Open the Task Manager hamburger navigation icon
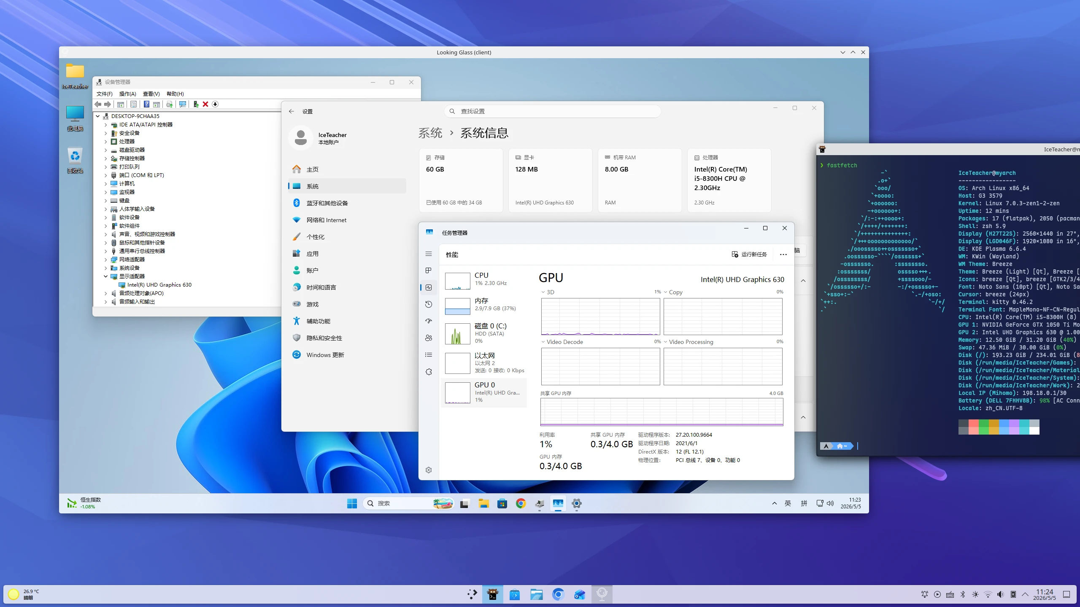The height and width of the screenshot is (607, 1080). [429, 254]
